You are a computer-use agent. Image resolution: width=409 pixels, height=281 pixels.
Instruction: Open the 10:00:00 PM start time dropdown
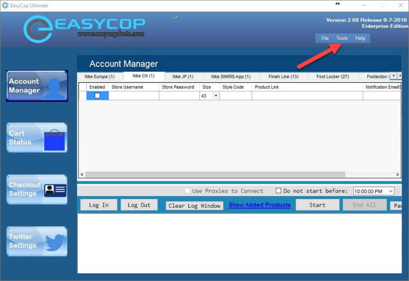coord(391,191)
